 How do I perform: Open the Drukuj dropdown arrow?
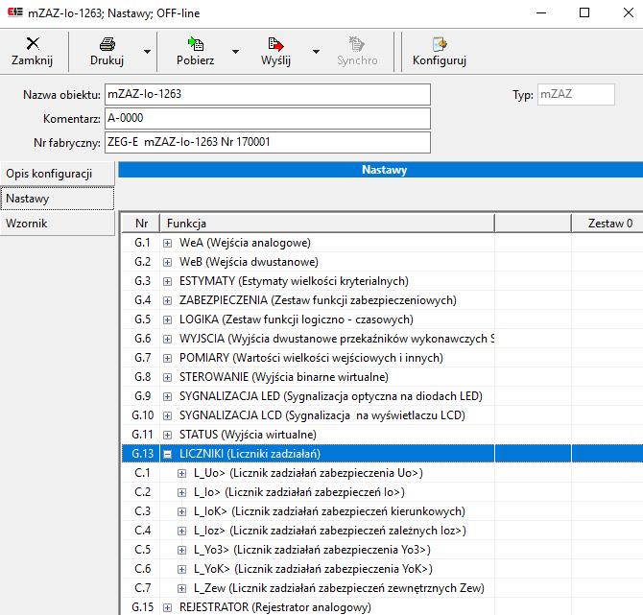click(x=147, y=52)
